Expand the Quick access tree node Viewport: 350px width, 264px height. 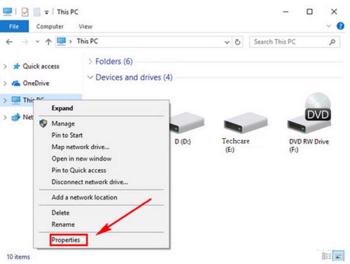pos(5,66)
